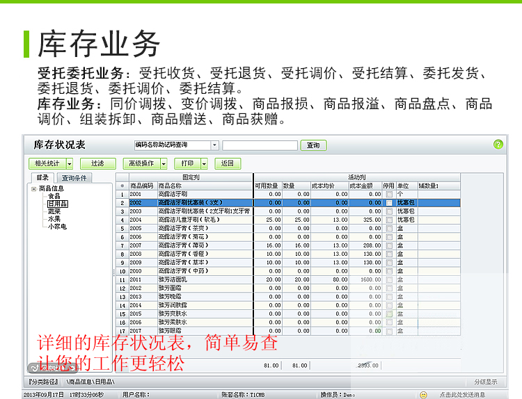Expand the 编码名称助记码查询 combo box
Image resolution: width=522 pixels, height=399 pixels.
214,145
